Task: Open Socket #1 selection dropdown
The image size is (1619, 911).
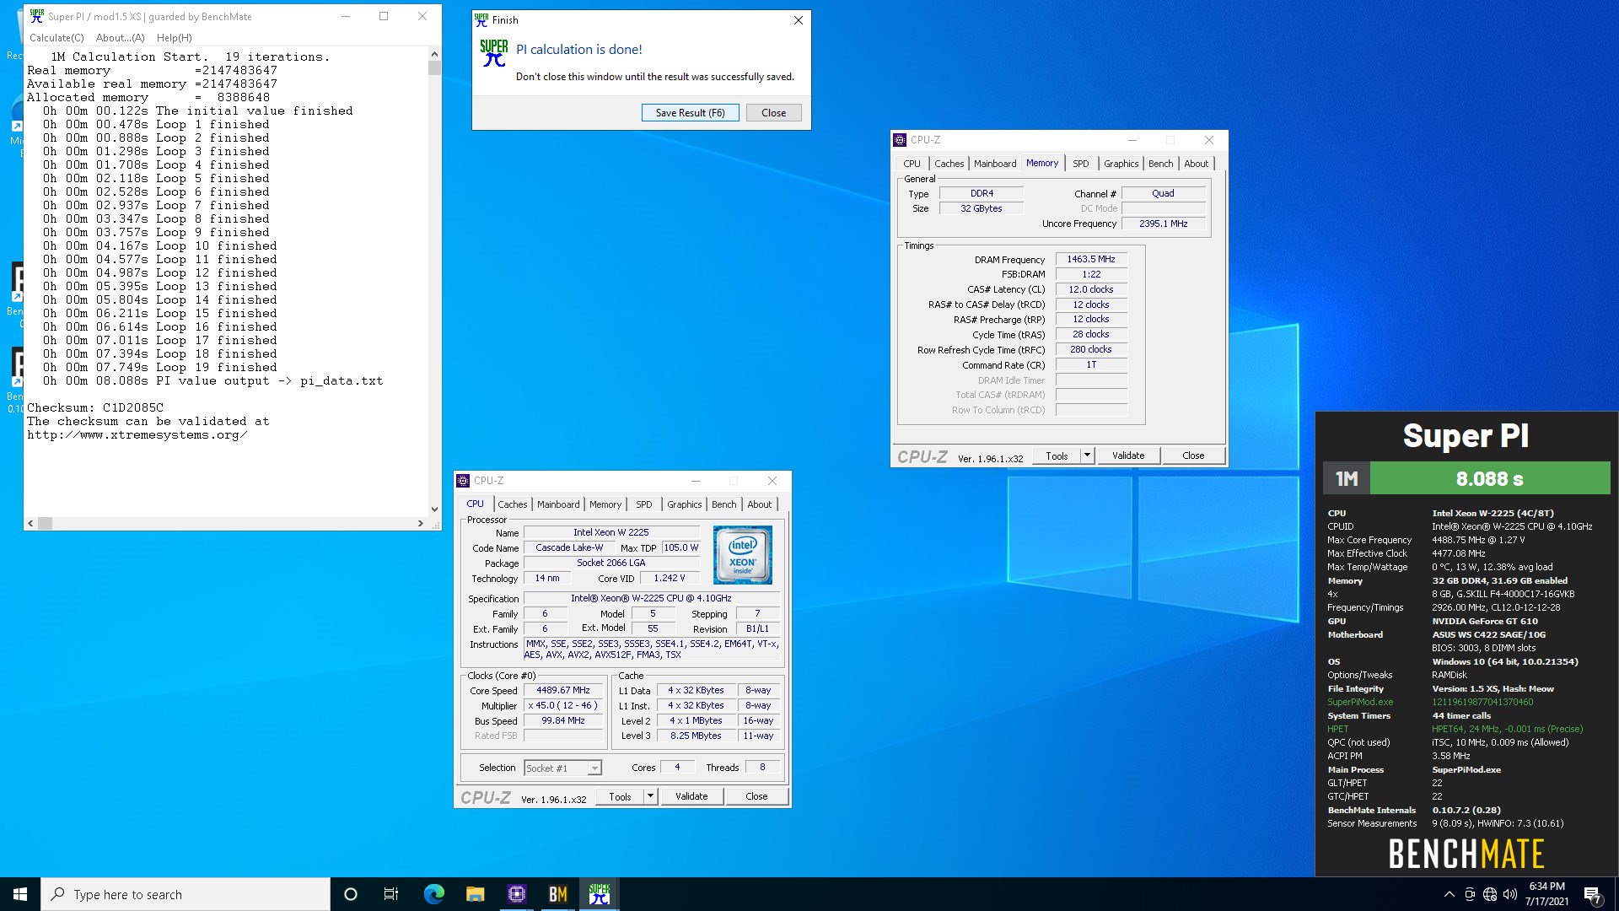Action: point(562,768)
